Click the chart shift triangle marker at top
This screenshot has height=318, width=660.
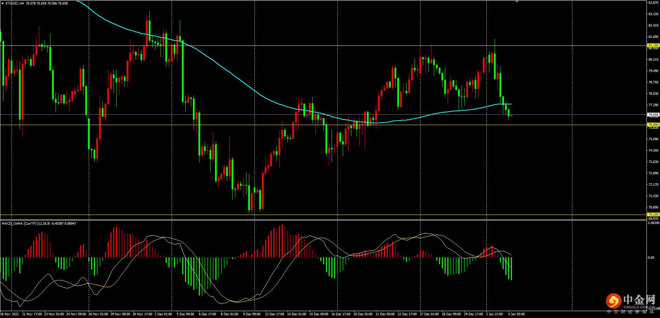517,2
